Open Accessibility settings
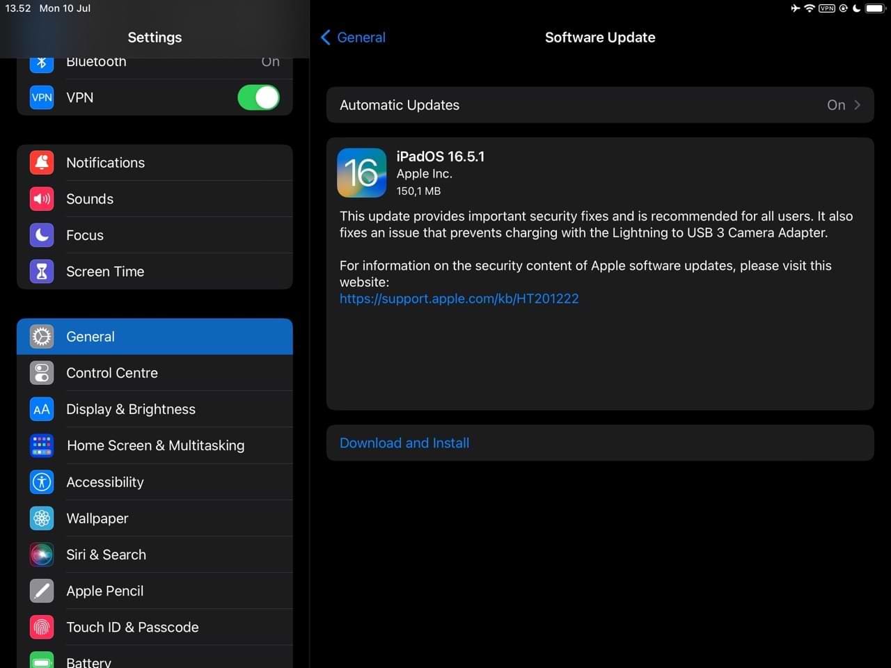891x668 pixels. [x=155, y=482]
